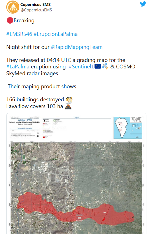Click the 'La Palma - SPAIN' map title
The width and height of the screenshot is (154, 234).
coord(25,120)
